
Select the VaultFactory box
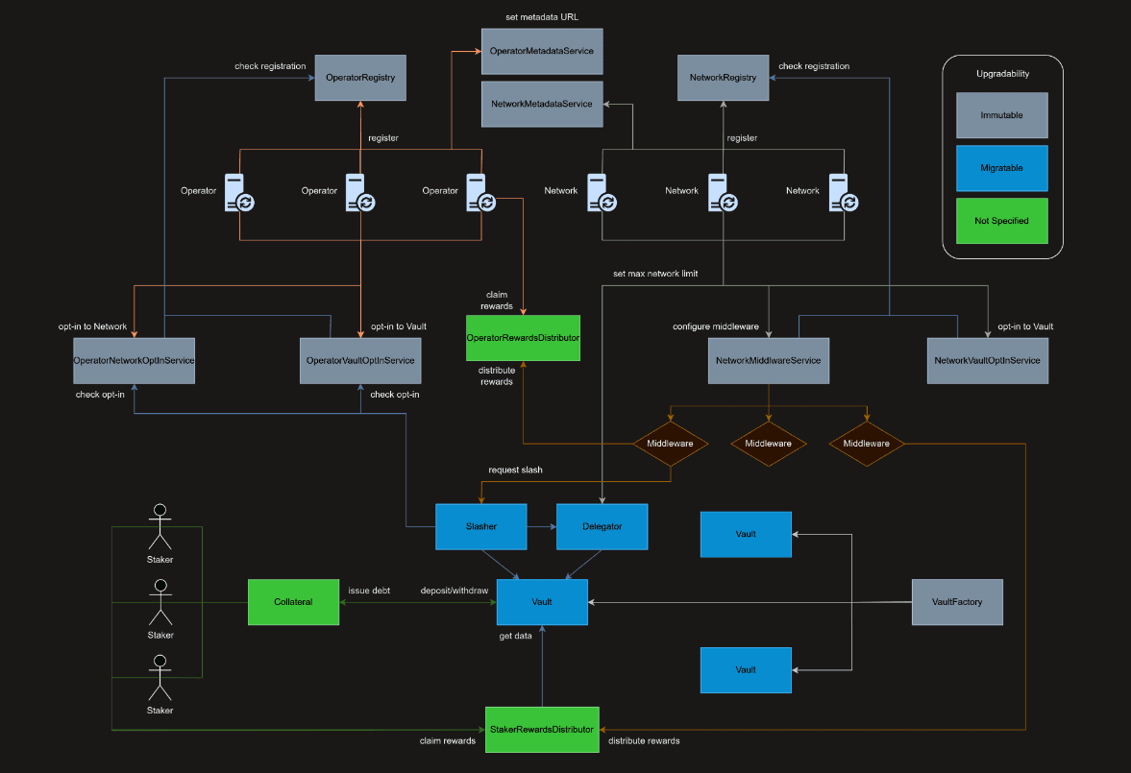pyautogui.click(x=956, y=602)
